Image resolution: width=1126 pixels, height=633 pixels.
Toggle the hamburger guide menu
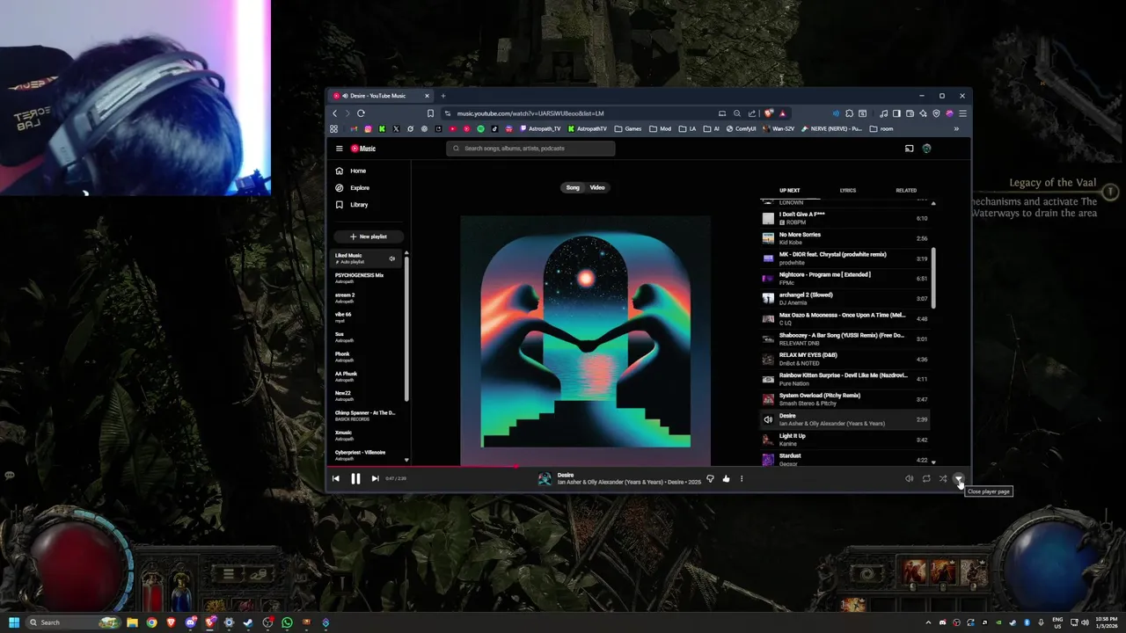(339, 149)
